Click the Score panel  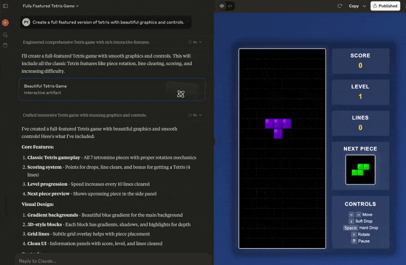coord(360,61)
